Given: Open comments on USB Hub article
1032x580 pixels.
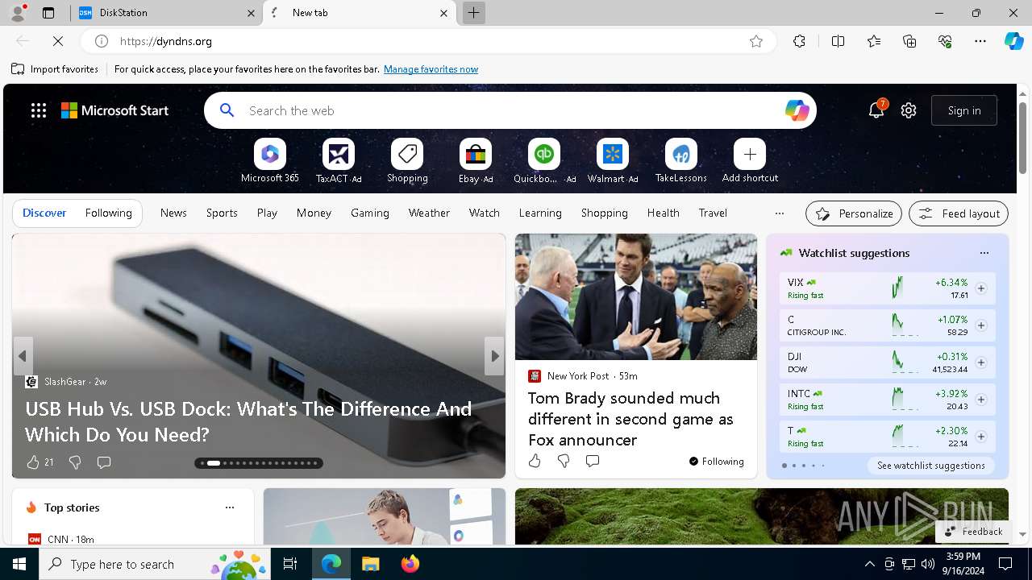Looking at the screenshot, I should (x=104, y=462).
